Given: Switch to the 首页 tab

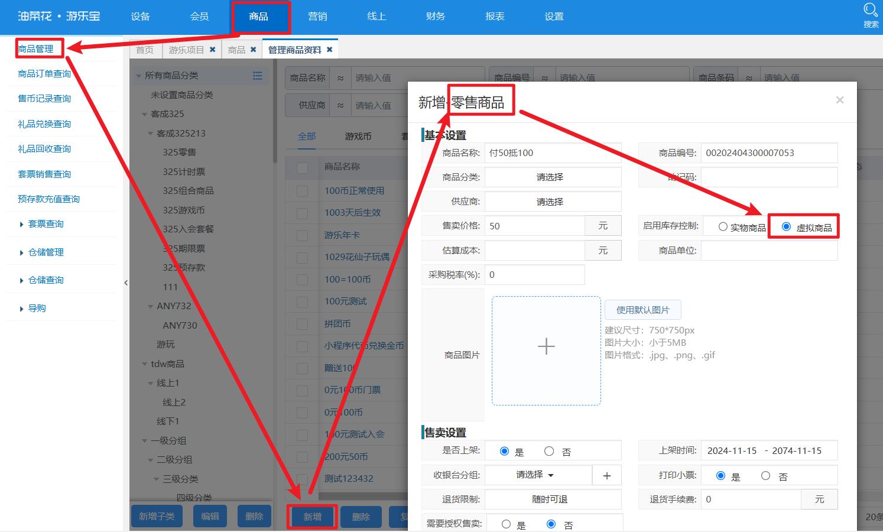Looking at the screenshot, I should pyautogui.click(x=145, y=50).
